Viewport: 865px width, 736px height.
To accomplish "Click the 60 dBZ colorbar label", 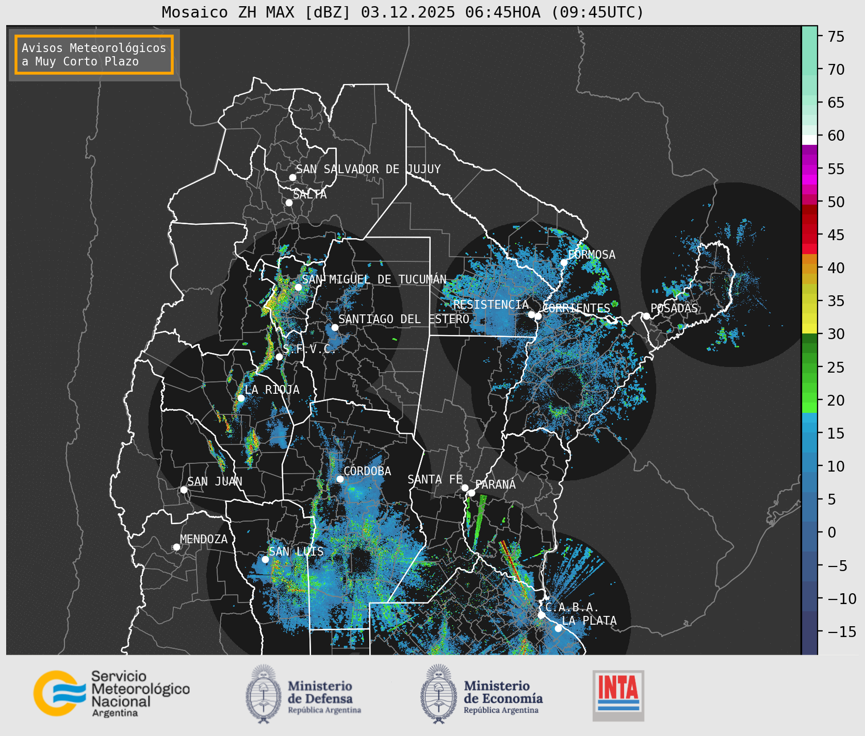I will [836, 136].
